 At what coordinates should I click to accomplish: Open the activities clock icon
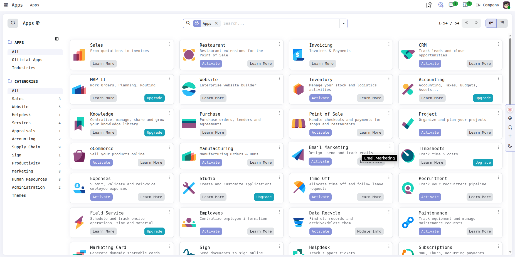point(465,5)
